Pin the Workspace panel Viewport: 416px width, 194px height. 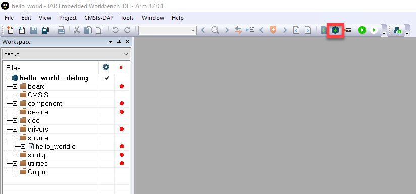pos(119,42)
